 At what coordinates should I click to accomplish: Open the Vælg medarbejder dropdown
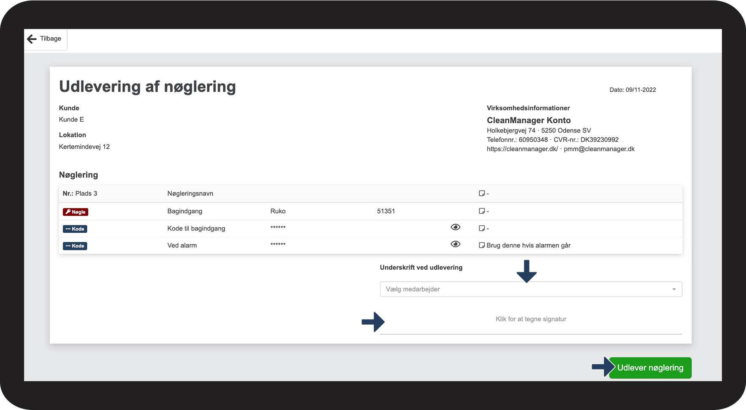531,289
